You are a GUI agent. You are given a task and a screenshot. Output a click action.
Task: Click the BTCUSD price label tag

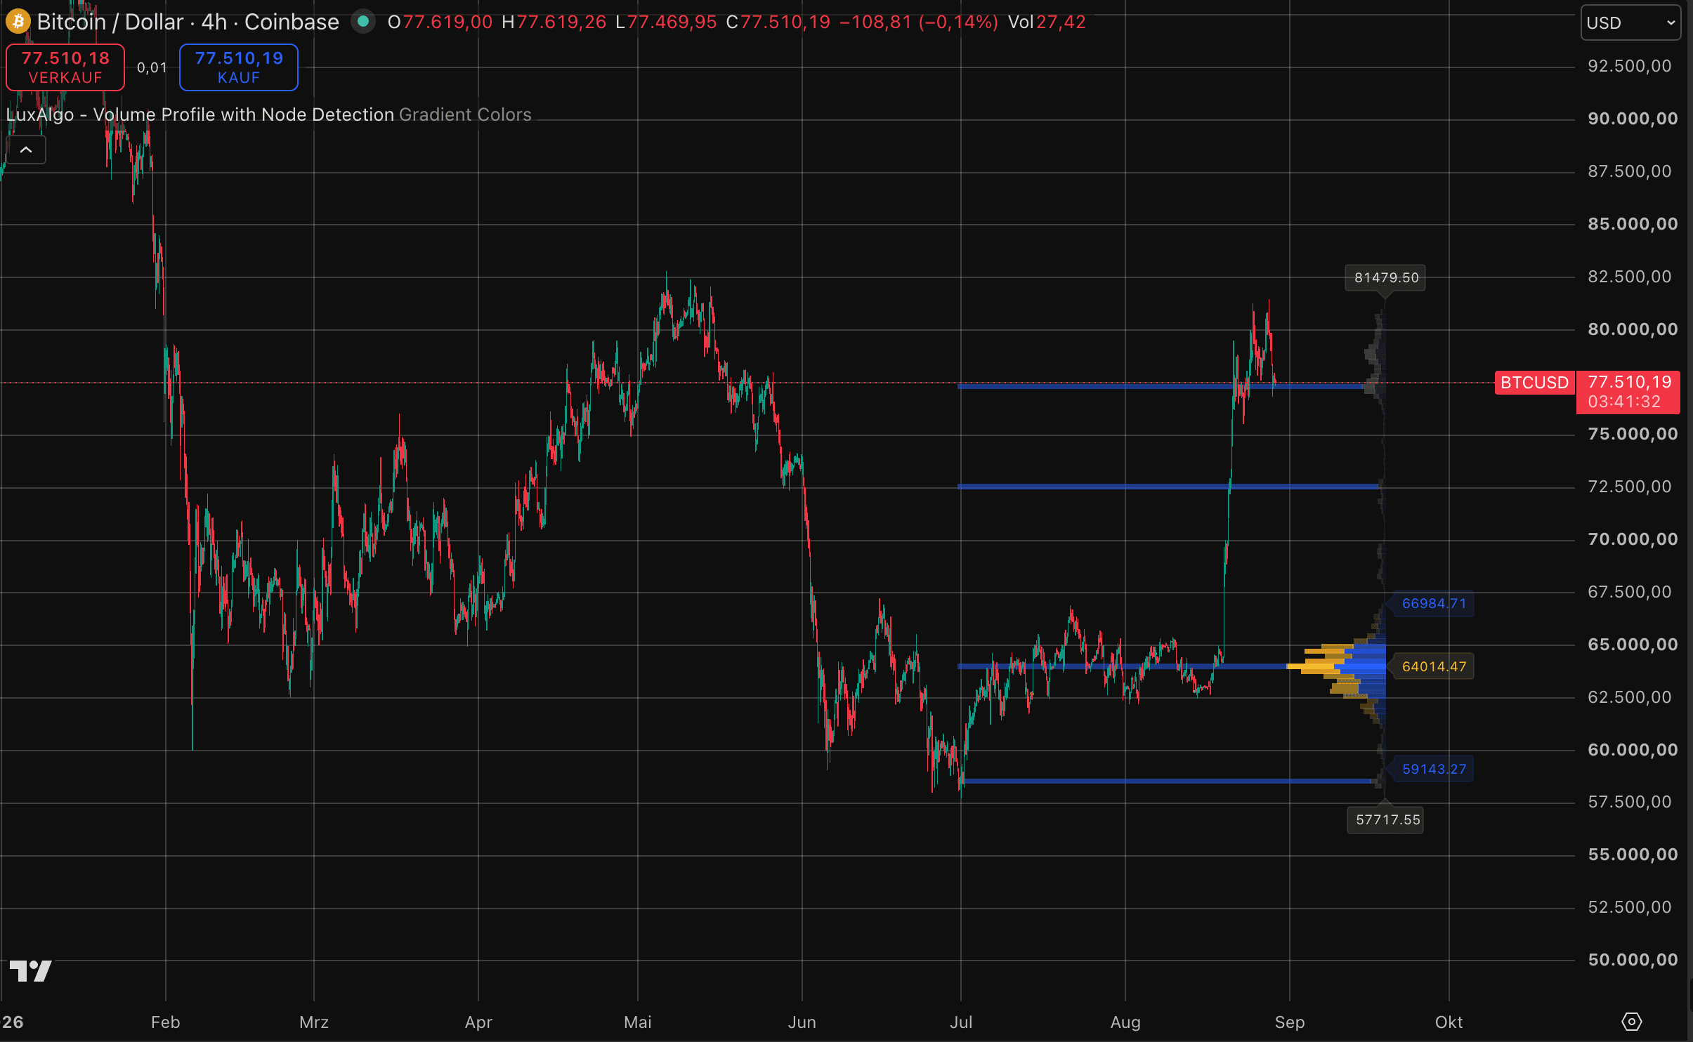tap(1535, 383)
